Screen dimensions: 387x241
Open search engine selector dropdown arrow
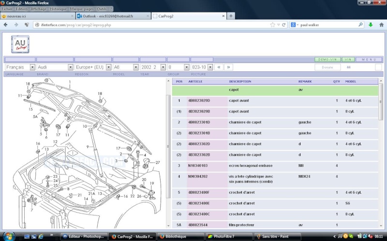click(x=298, y=25)
